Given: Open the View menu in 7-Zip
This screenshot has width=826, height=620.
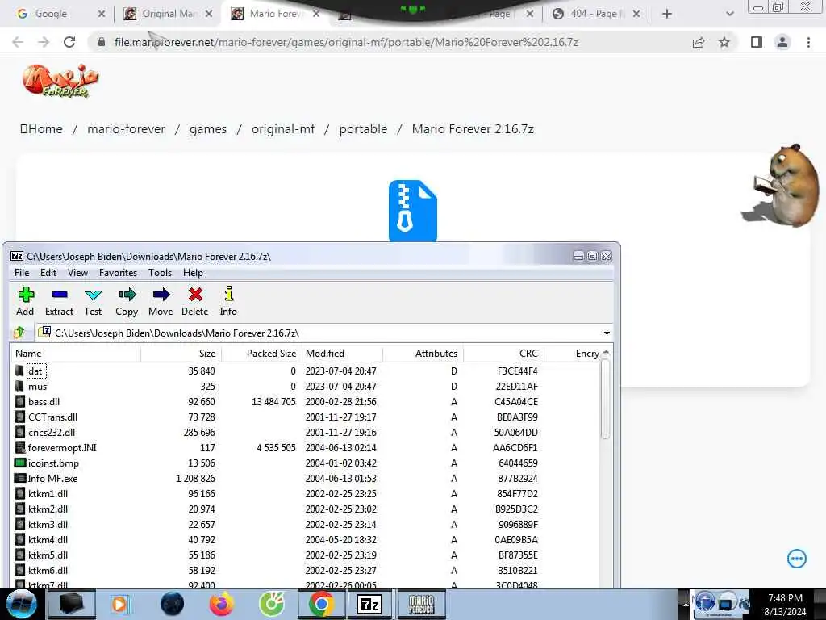Looking at the screenshot, I should [77, 273].
